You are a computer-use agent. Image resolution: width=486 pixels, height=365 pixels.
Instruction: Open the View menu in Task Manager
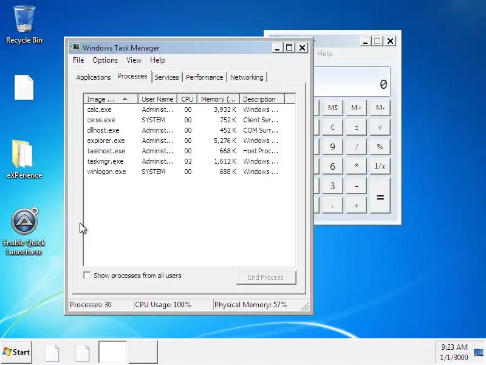[134, 60]
